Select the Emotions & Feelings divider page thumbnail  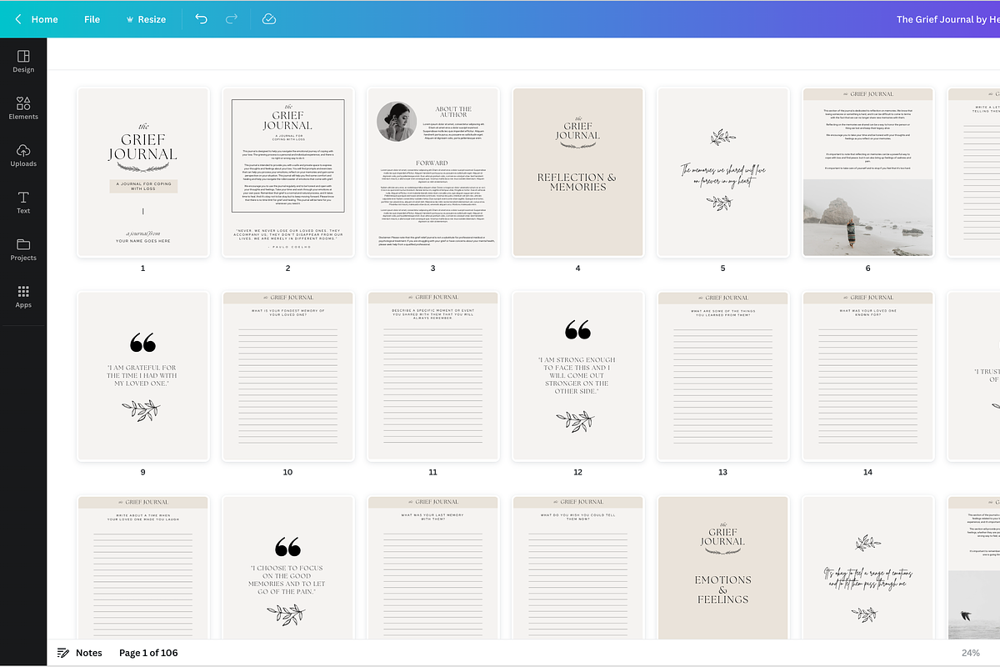(x=722, y=568)
